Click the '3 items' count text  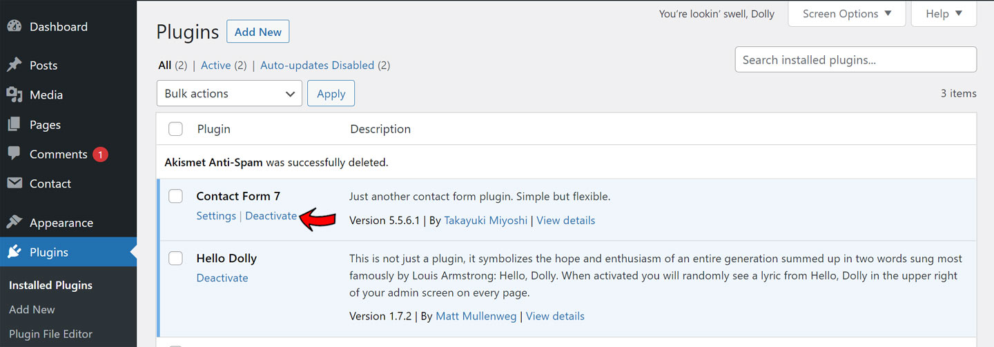pyautogui.click(x=959, y=94)
